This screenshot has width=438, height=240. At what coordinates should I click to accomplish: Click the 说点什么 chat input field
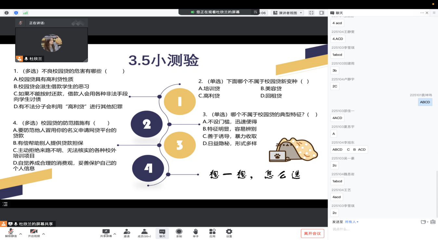coord(374,229)
